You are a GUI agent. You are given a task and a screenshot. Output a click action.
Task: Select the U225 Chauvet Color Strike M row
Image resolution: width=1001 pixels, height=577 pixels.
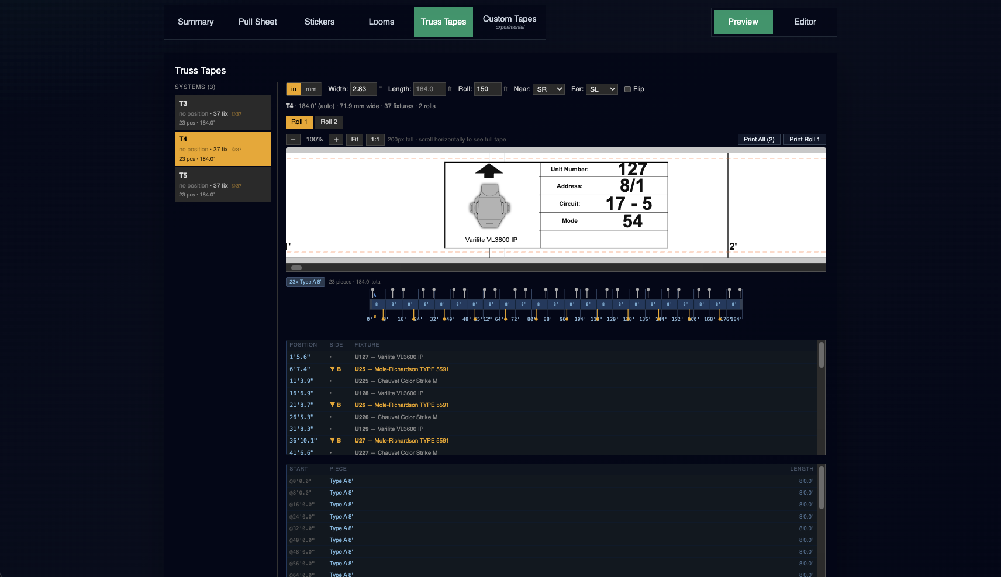coord(551,381)
